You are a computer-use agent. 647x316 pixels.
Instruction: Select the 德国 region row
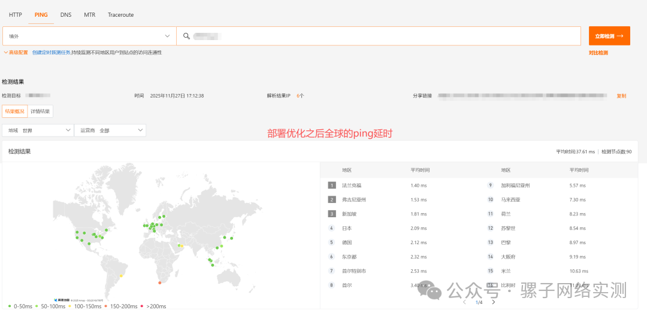tap(400, 242)
